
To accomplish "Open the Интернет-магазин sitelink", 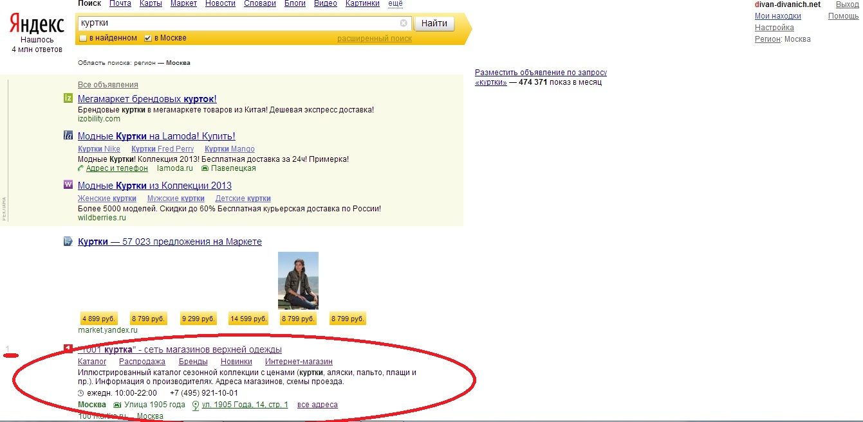I will tap(299, 362).
